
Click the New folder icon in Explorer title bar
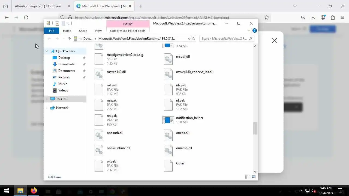click(63, 23)
